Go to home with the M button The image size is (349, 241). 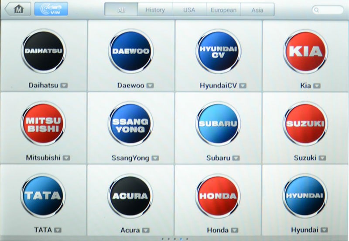click(18, 9)
